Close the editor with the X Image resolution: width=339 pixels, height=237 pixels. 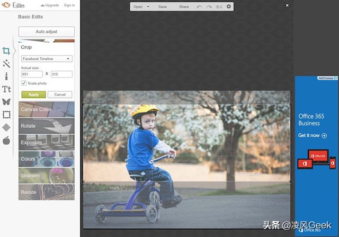coord(287,5)
